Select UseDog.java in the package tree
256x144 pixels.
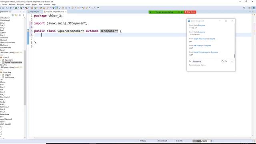coord(9,77)
